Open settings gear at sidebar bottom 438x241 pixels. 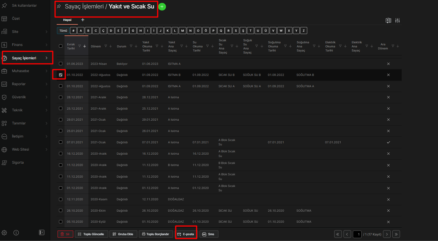pyautogui.click(x=4, y=233)
